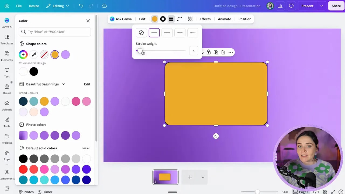
Task: Select no border stroke style
Action: [141, 33]
